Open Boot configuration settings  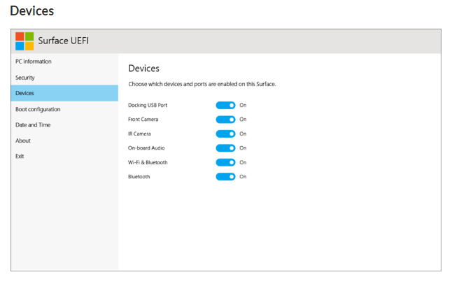coord(64,109)
